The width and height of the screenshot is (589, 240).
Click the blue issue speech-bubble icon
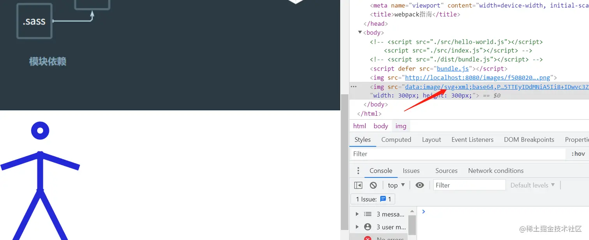click(383, 199)
